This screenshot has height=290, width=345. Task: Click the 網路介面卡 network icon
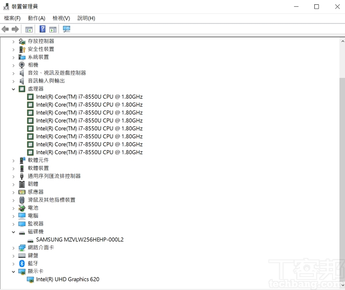pyautogui.click(x=22, y=247)
